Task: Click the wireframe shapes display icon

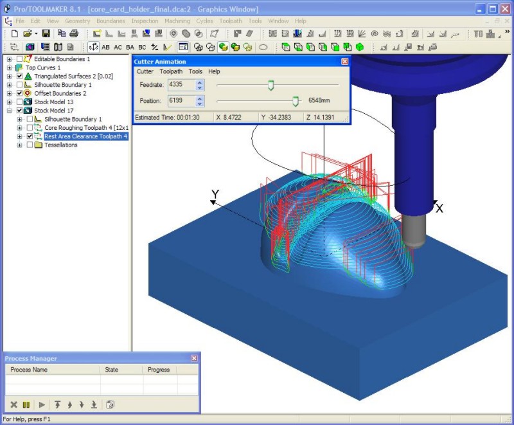Action: 199,47
